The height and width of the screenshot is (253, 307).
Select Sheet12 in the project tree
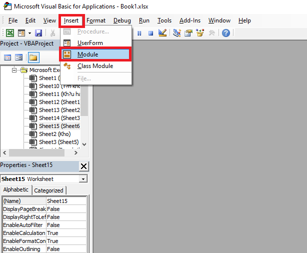tap(59, 102)
